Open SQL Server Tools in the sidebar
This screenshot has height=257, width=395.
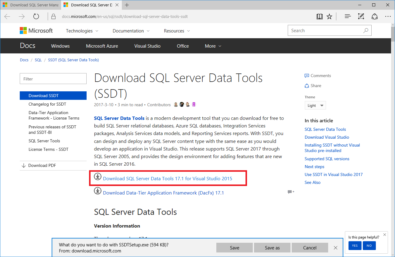(44, 141)
